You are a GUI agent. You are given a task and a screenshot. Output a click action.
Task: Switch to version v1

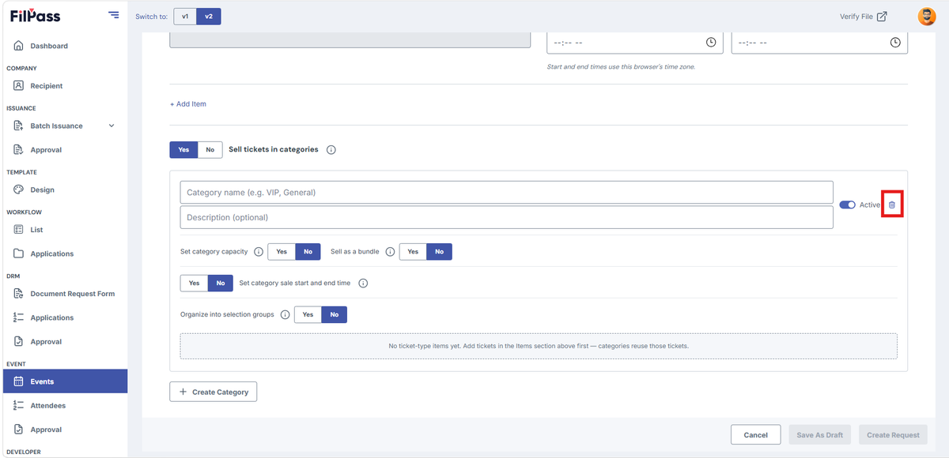coord(185,17)
